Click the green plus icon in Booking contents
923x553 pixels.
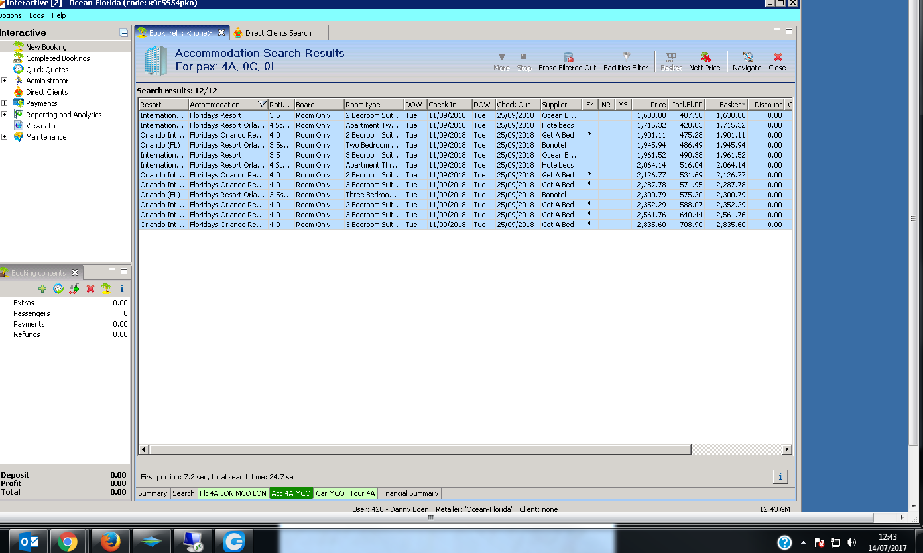tap(42, 289)
